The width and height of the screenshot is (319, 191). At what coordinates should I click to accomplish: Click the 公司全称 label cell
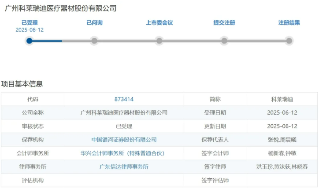[33, 112]
